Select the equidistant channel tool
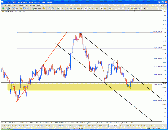The height and width of the screenshot is (130, 168). coord(121,8)
